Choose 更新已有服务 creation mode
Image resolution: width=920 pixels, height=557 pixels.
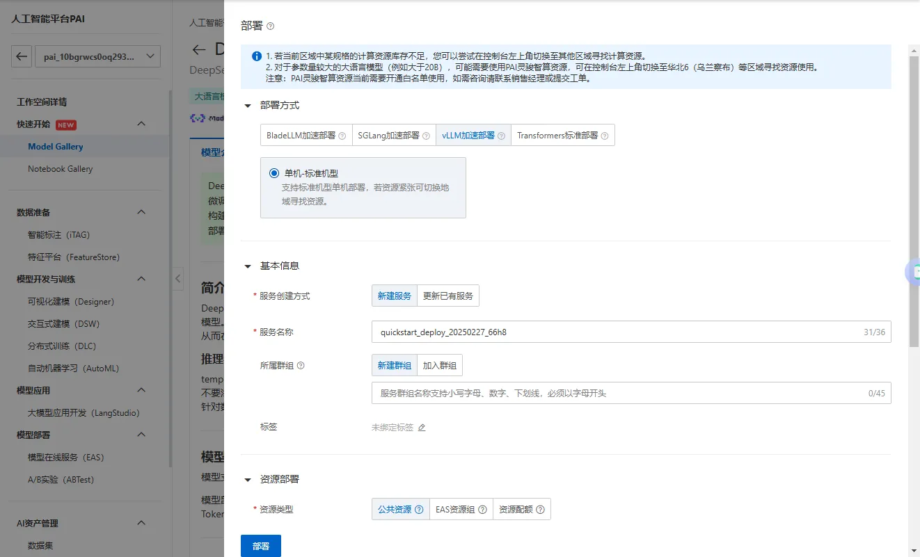pyautogui.click(x=448, y=296)
